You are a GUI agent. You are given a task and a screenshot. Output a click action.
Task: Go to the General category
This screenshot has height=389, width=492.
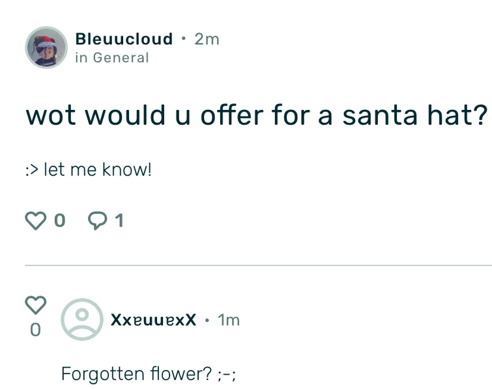(121, 58)
